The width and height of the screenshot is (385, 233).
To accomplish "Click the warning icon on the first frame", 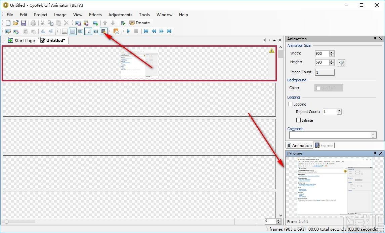I will (x=271, y=50).
